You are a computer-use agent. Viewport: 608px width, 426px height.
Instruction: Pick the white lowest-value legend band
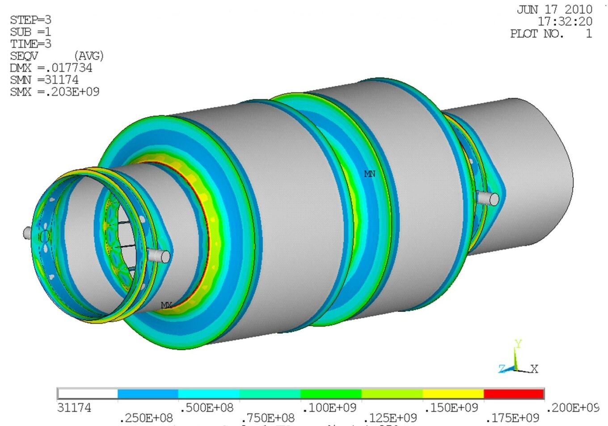(x=88, y=394)
